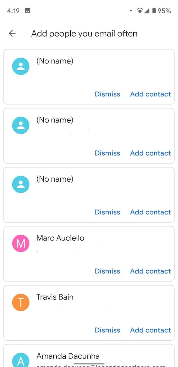Dismiss the third (No name) suggestion
Image resolution: width=178 pixels, height=367 pixels.
(x=108, y=212)
